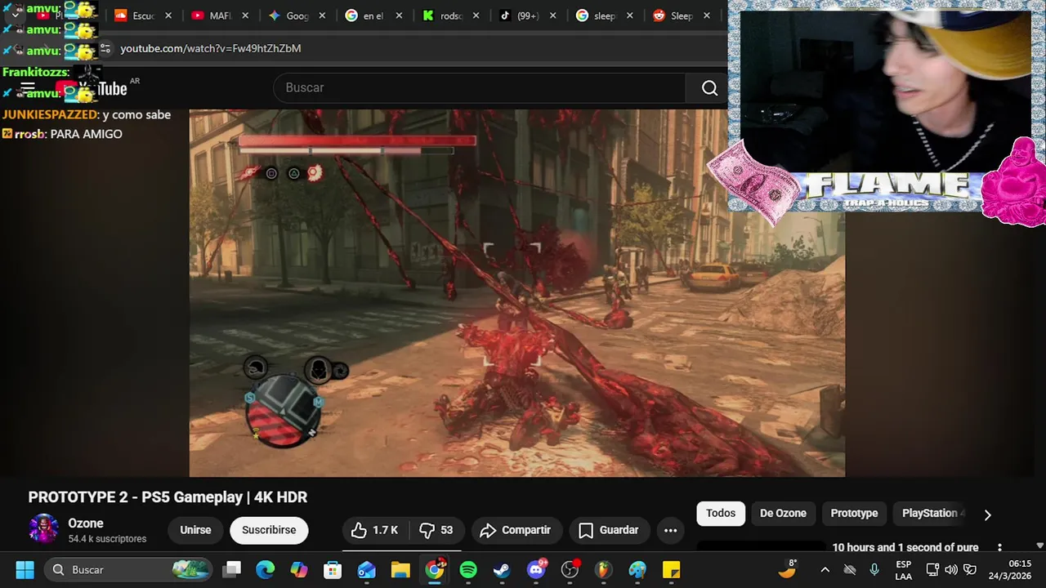This screenshot has height=588, width=1046.
Task: Open Spotify from the taskbar
Action: [468, 569]
